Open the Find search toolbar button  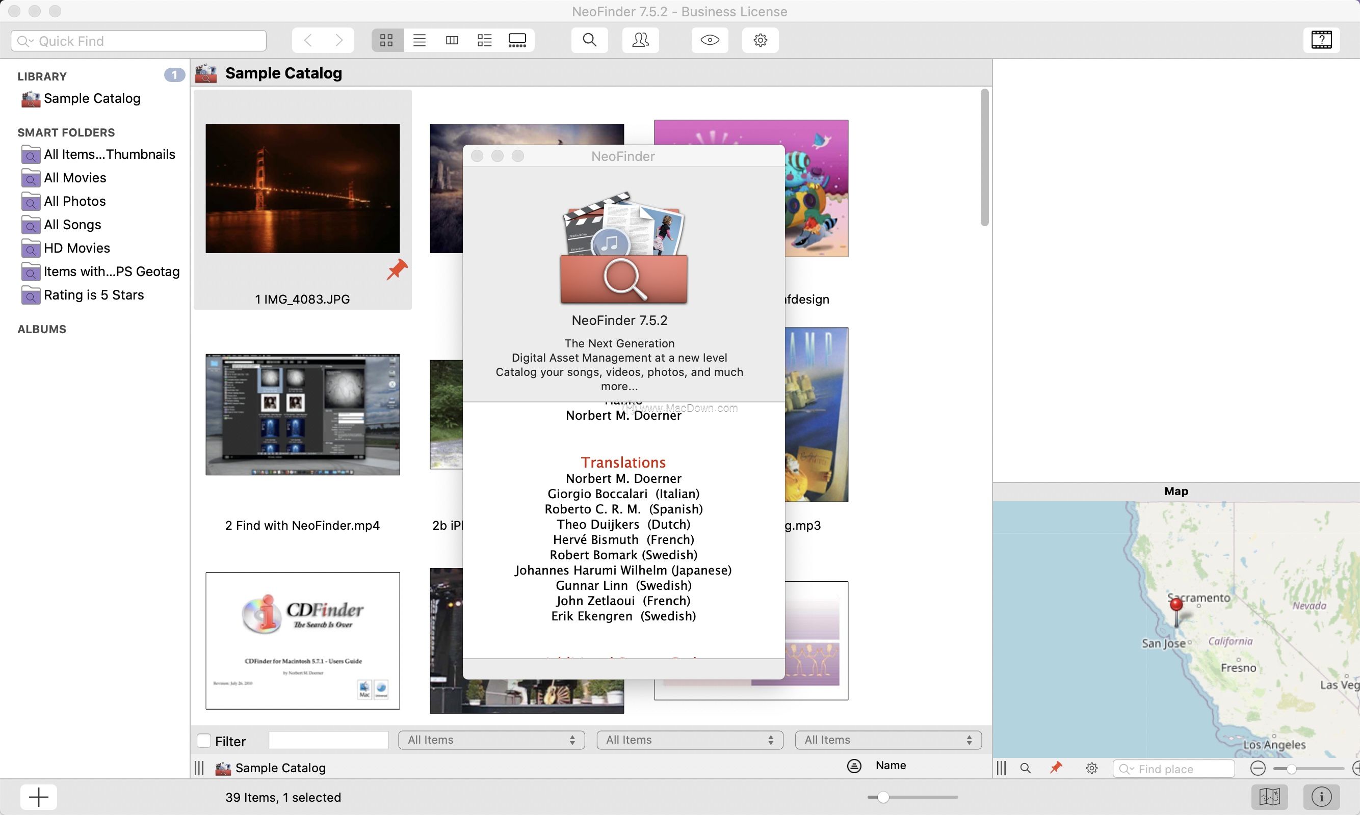click(x=589, y=40)
